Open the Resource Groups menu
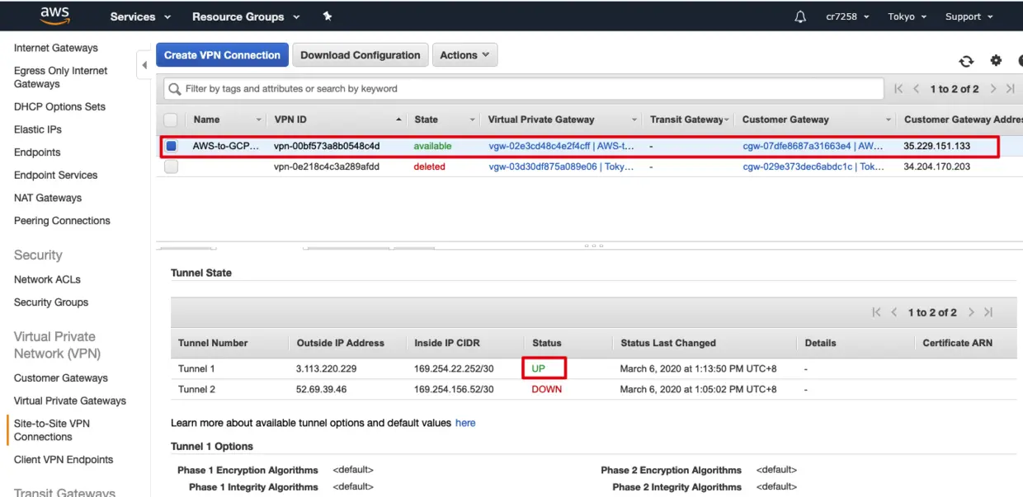The width and height of the screenshot is (1023, 497). pyautogui.click(x=246, y=16)
